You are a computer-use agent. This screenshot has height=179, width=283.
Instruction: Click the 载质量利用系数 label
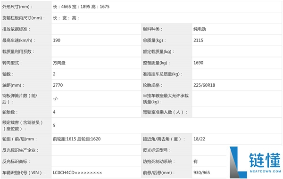click(18, 51)
